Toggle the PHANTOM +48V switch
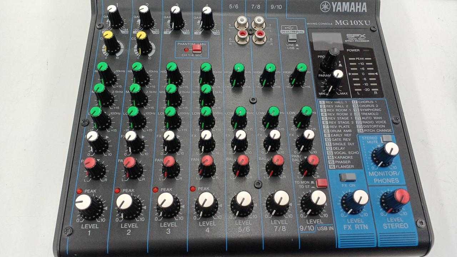Image resolution: width=457 pixels, height=257 pixels. pyautogui.click(x=197, y=49)
